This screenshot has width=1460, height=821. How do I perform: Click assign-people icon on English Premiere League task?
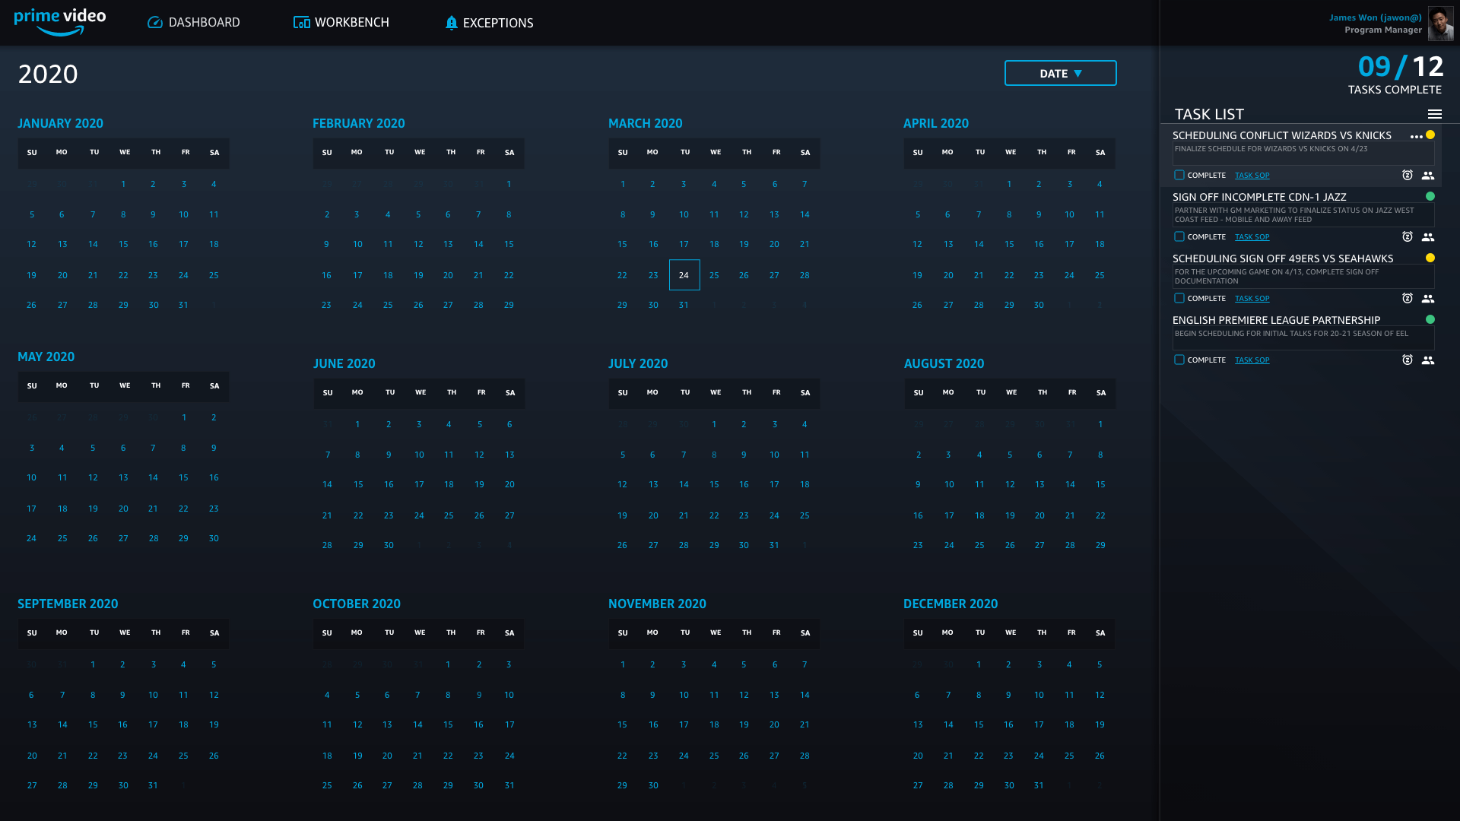point(1428,360)
